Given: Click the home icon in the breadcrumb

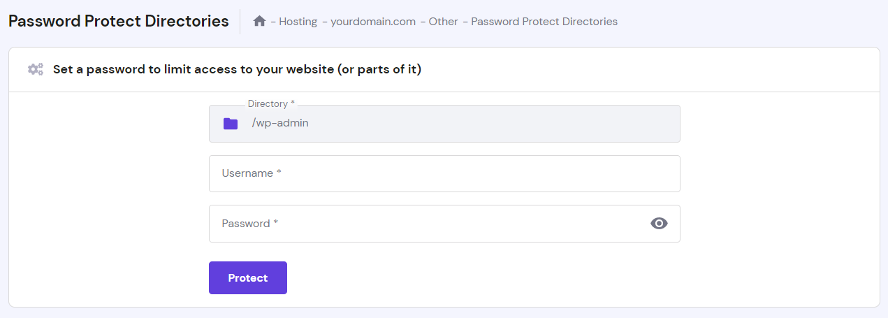Looking at the screenshot, I should click(x=259, y=21).
